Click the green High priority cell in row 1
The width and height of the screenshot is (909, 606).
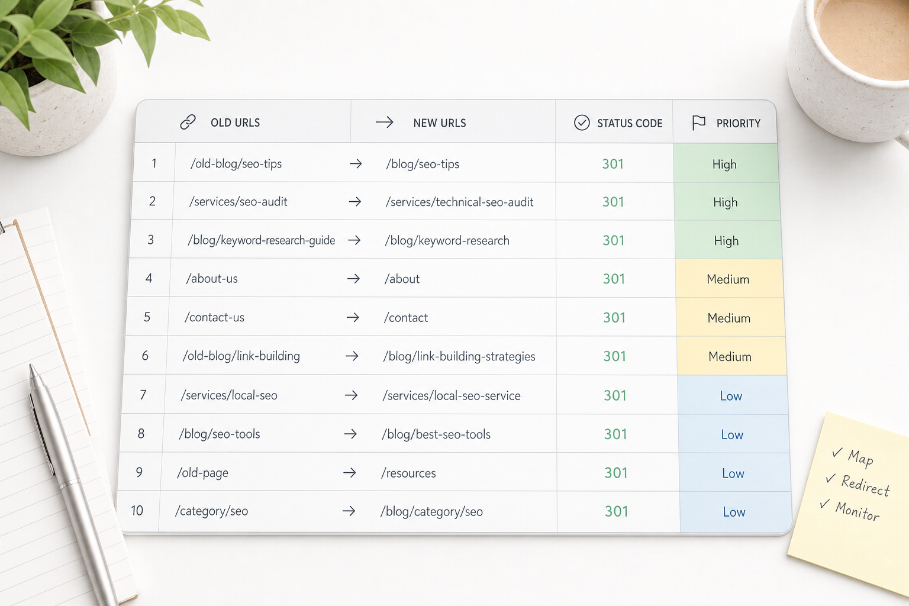(x=726, y=163)
